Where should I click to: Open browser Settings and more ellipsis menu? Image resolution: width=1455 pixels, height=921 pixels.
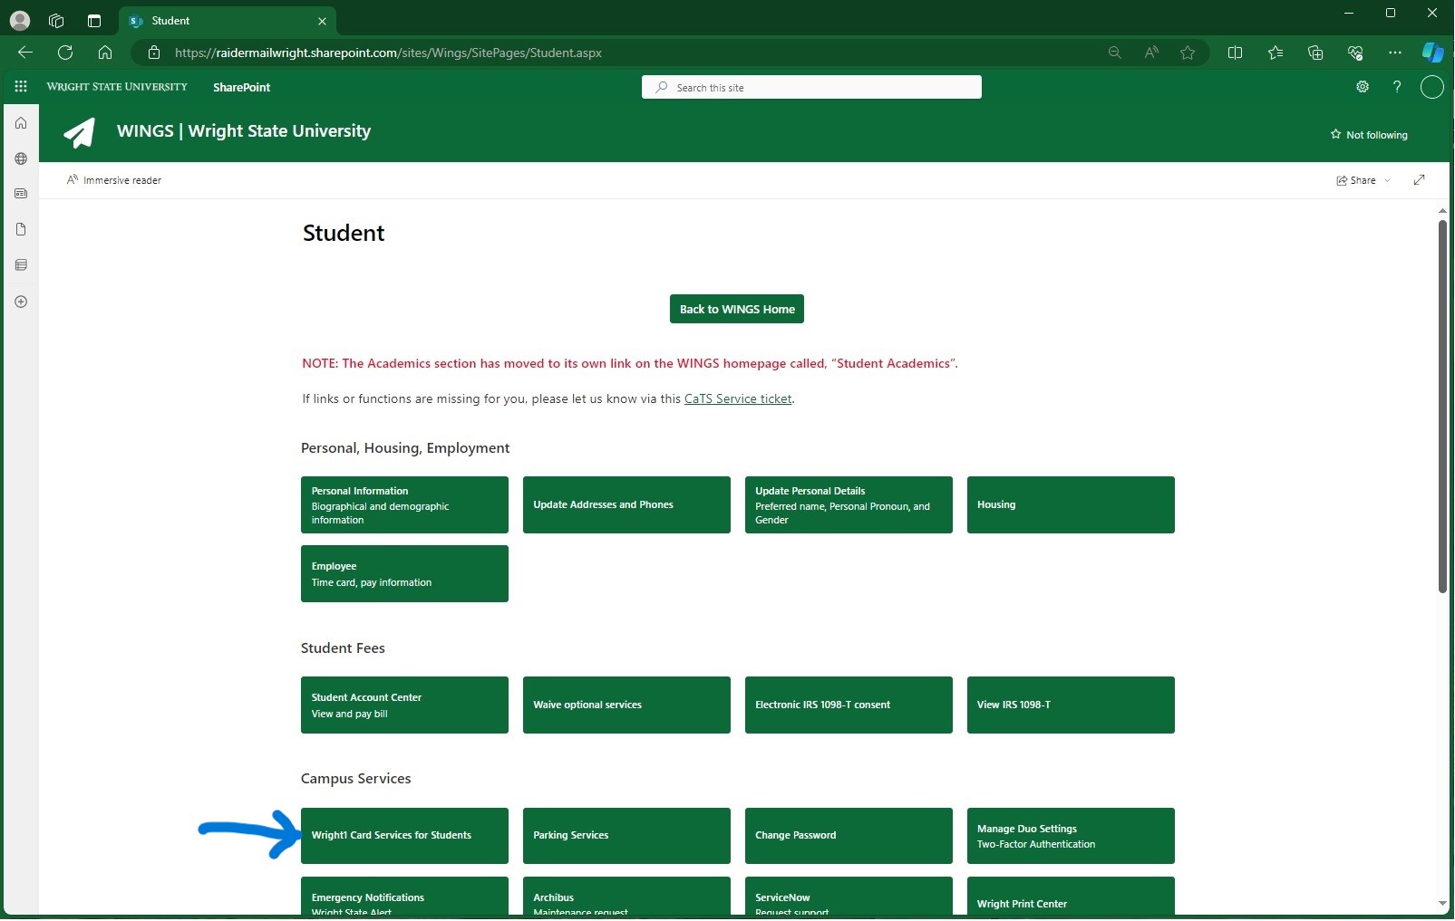(1394, 53)
